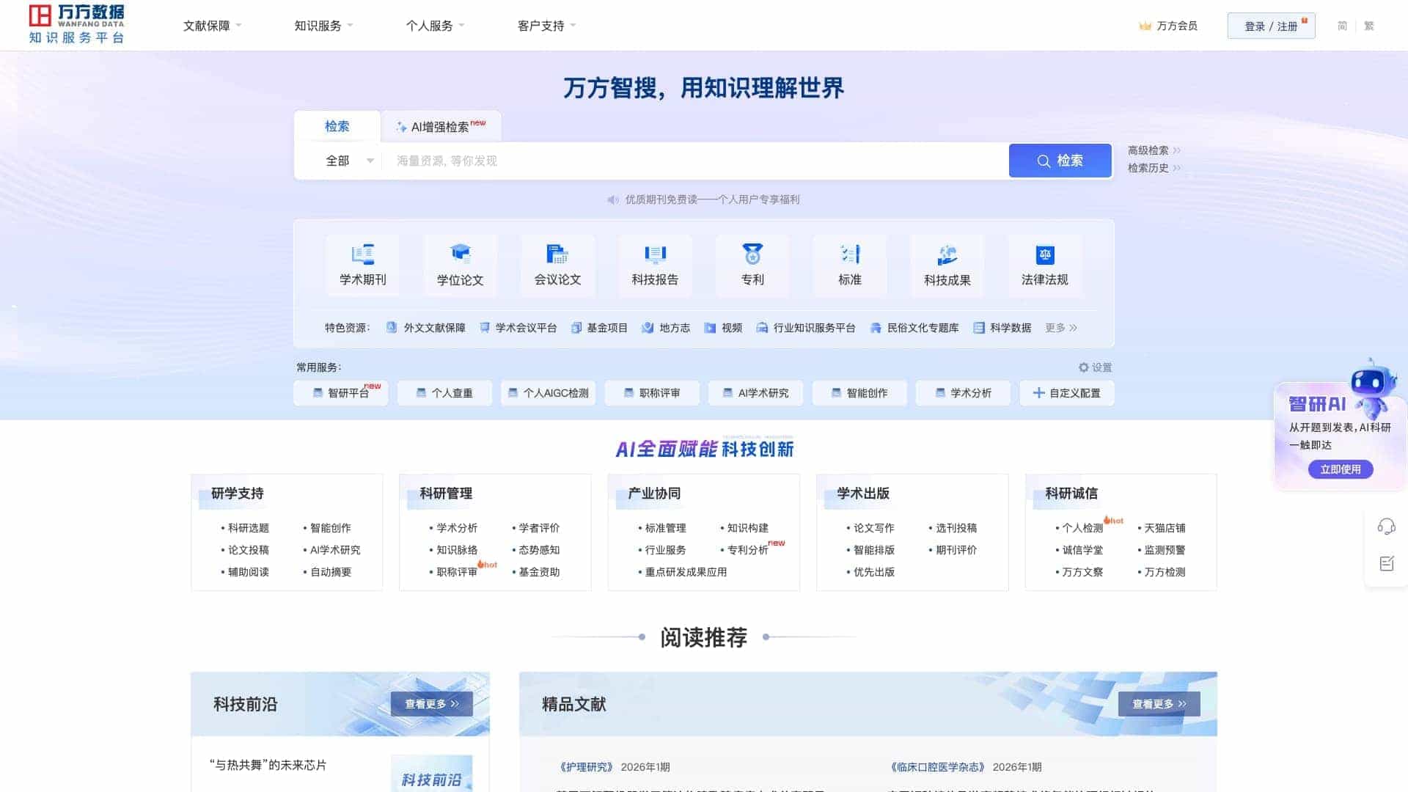The image size is (1408, 792).
Task: Open 学术分析 service shortcut
Action: pos(963,393)
